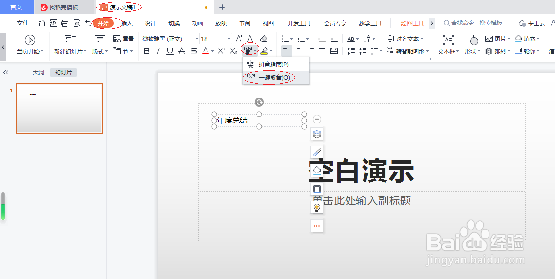This screenshot has width=555, height=279.
Task: Open the highlight color yellow dropdown
Action: 271,52
